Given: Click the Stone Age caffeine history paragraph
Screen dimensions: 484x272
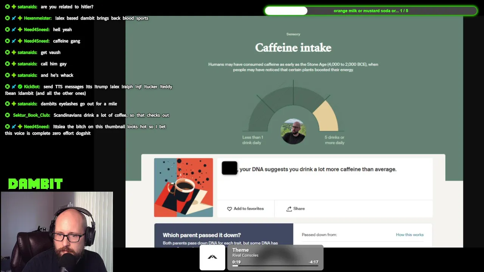Looking at the screenshot, I should (x=293, y=67).
